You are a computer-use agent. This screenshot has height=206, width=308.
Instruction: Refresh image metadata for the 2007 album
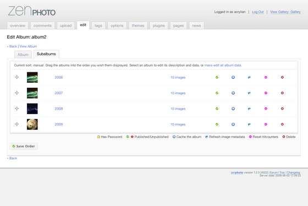point(249,93)
